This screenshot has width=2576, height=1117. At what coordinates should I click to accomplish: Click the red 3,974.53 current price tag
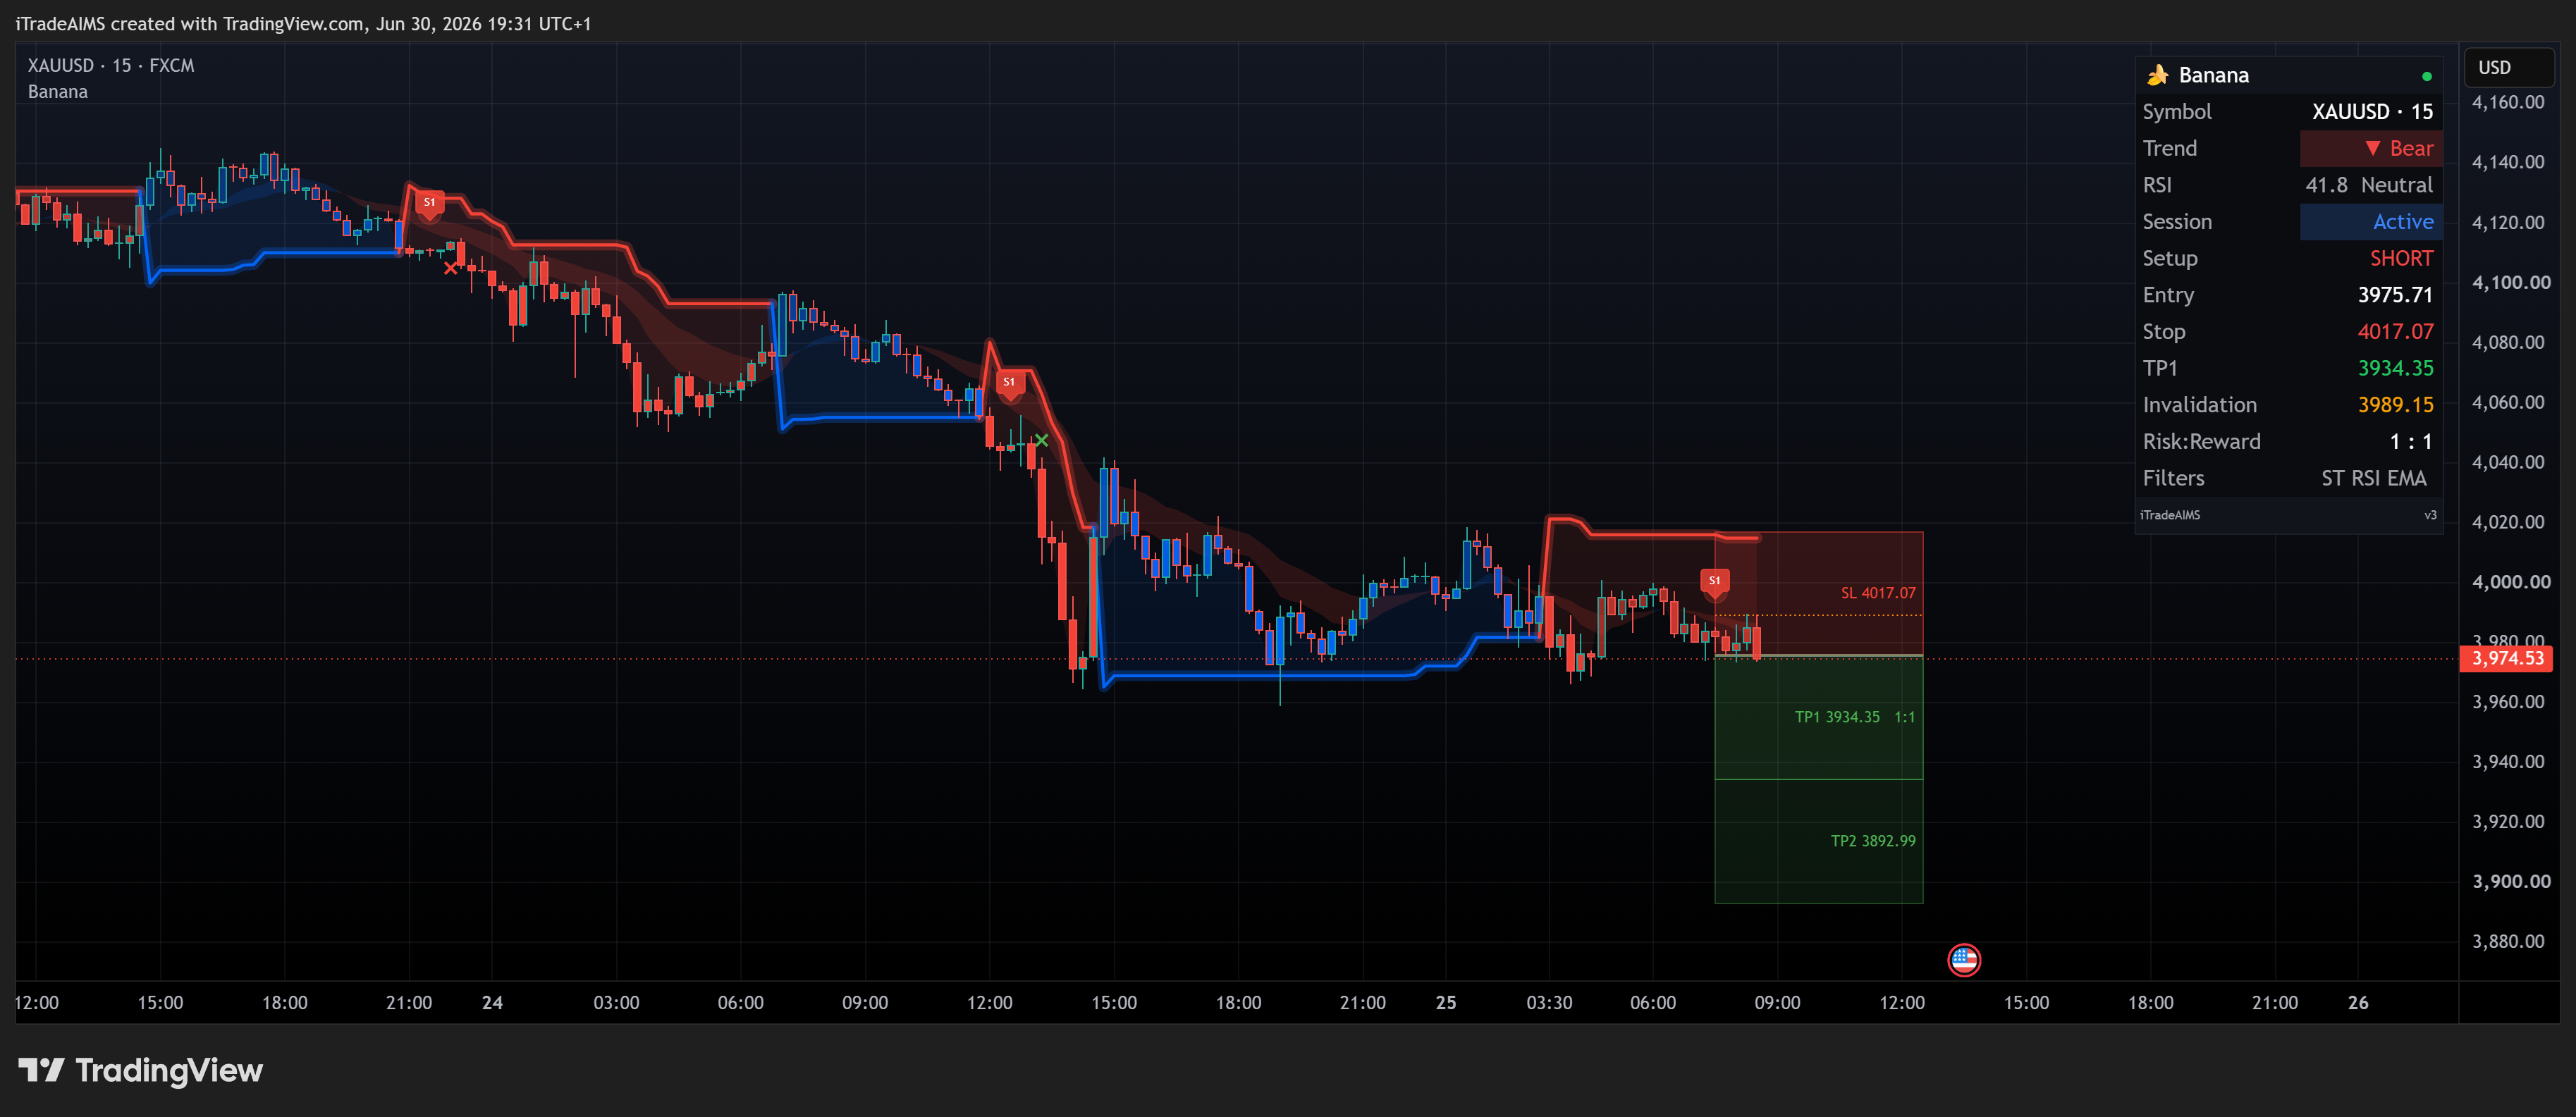point(2507,658)
